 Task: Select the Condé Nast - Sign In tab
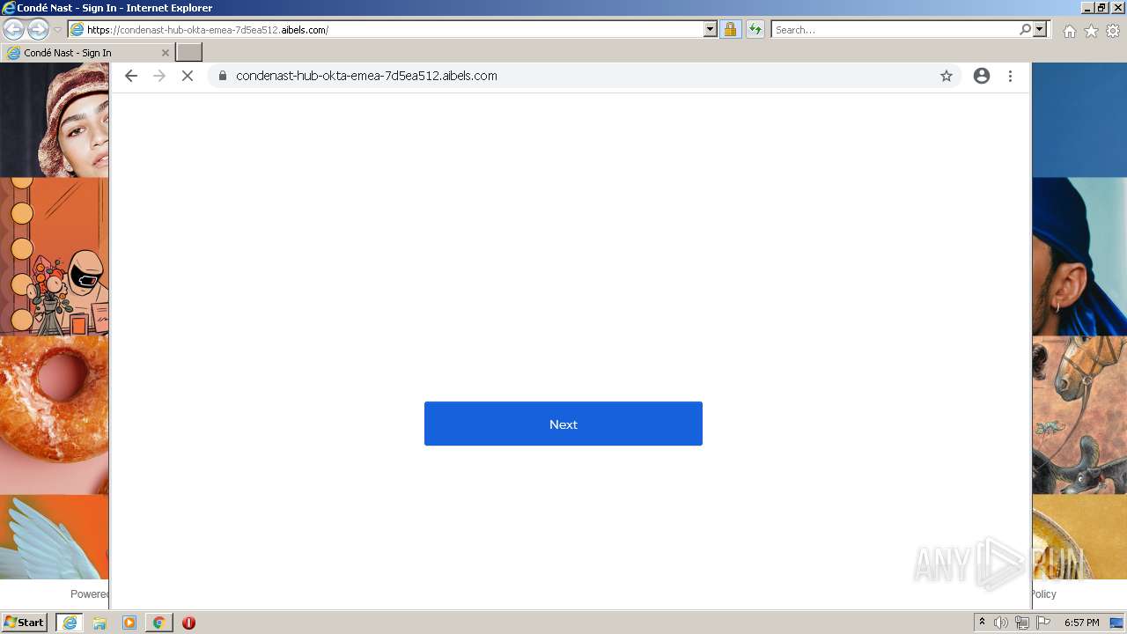pos(87,53)
